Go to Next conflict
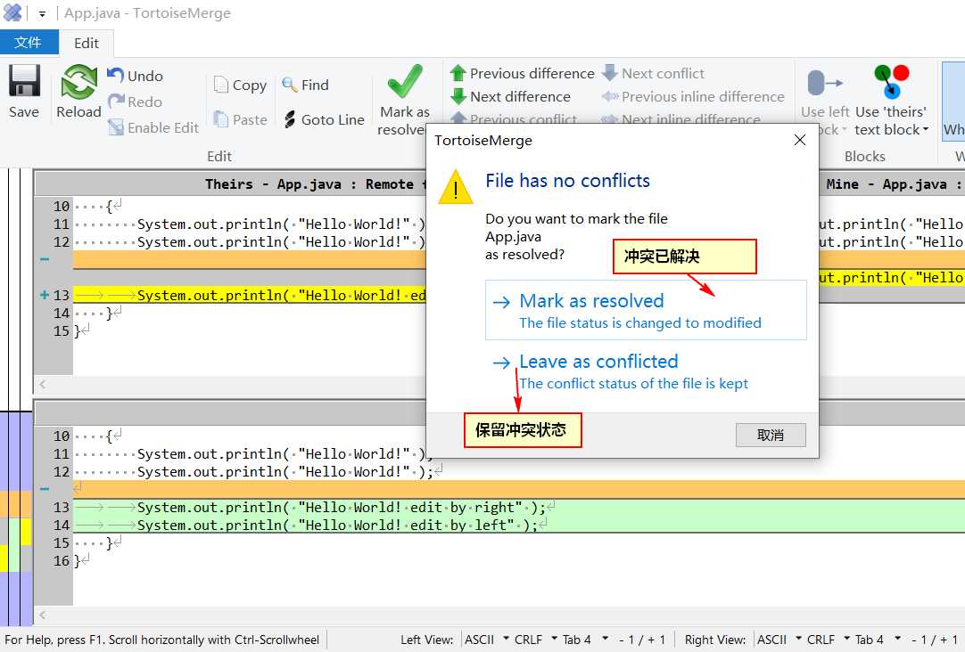This screenshot has height=652, width=965. 653,73
